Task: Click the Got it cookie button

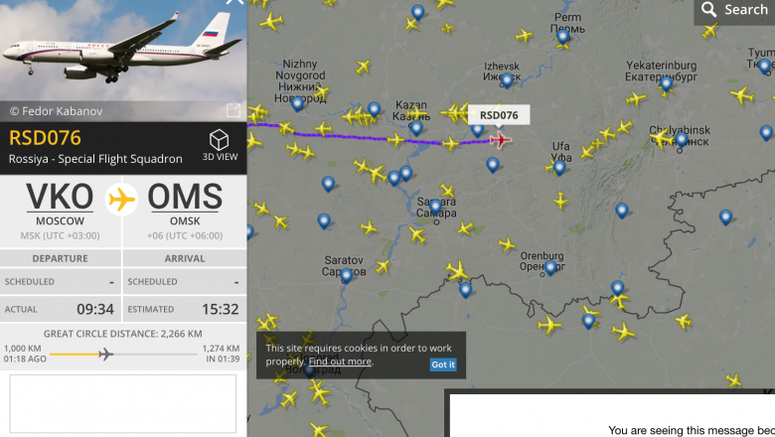Action: (443, 364)
